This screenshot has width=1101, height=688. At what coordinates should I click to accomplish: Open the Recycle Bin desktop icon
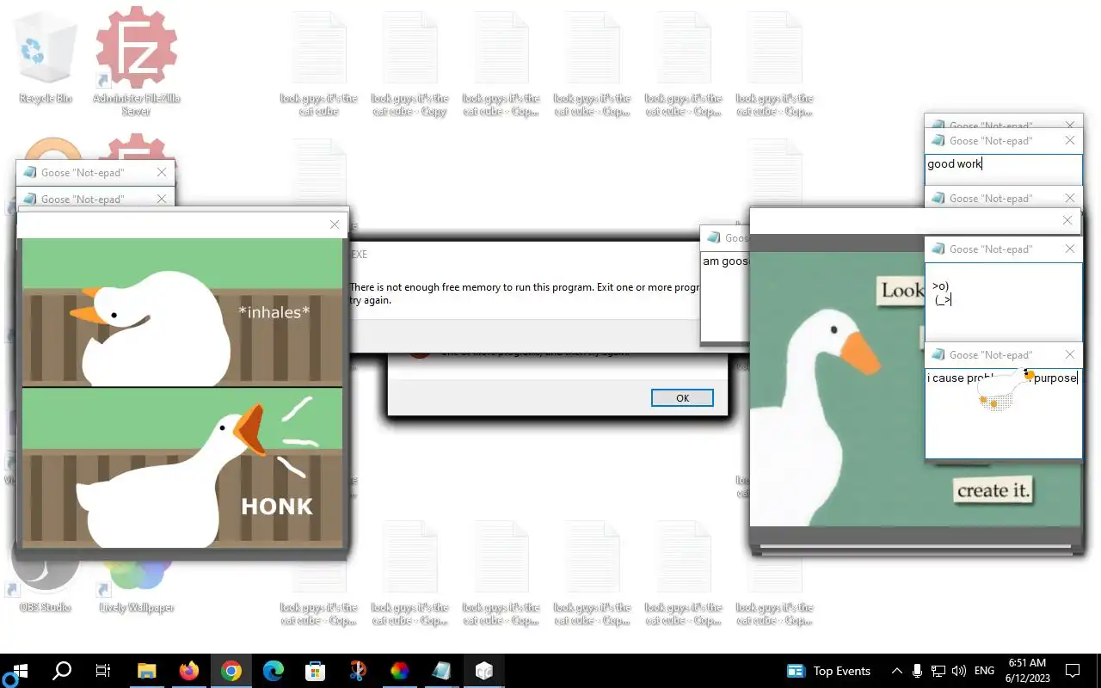click(46, 58)
